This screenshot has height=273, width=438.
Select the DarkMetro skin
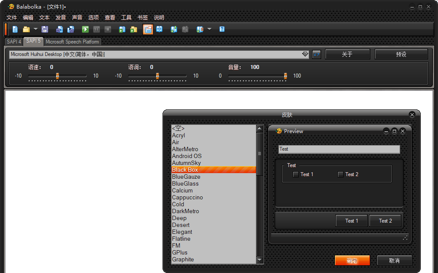click(214, 211)
